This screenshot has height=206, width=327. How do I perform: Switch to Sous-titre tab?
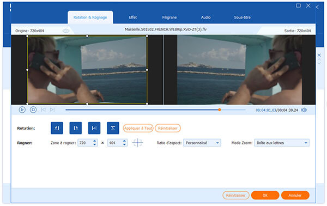point(243,17)
